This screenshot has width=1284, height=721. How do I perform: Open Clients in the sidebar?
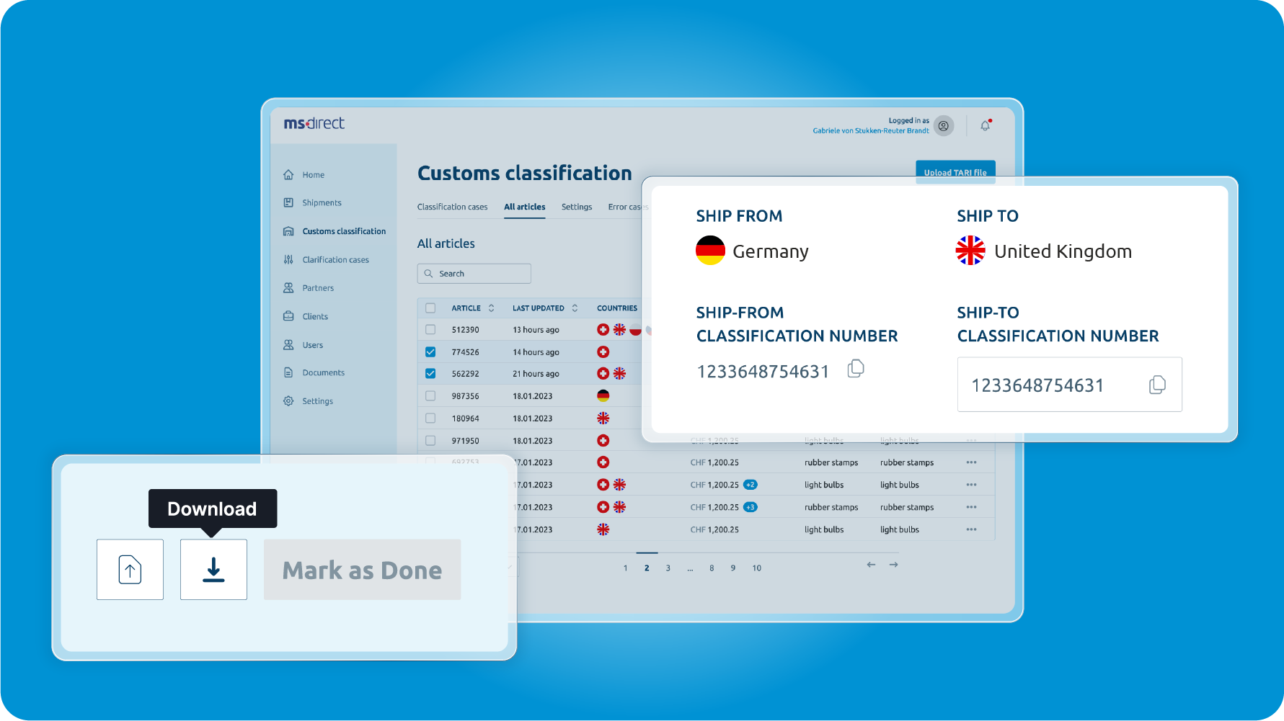315,317
